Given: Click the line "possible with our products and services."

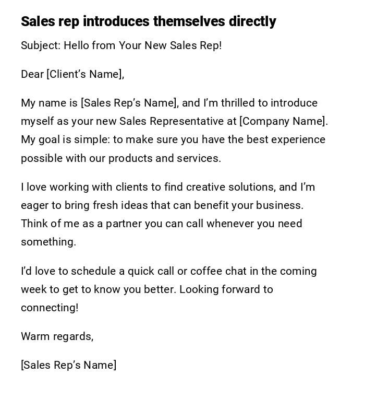Looking at the screenshot, I should tap(121, 158).
